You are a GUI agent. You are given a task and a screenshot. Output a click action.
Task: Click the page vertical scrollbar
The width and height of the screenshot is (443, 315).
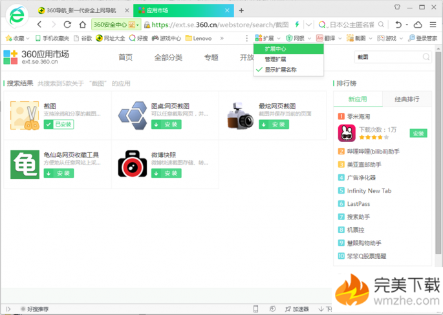438,152
